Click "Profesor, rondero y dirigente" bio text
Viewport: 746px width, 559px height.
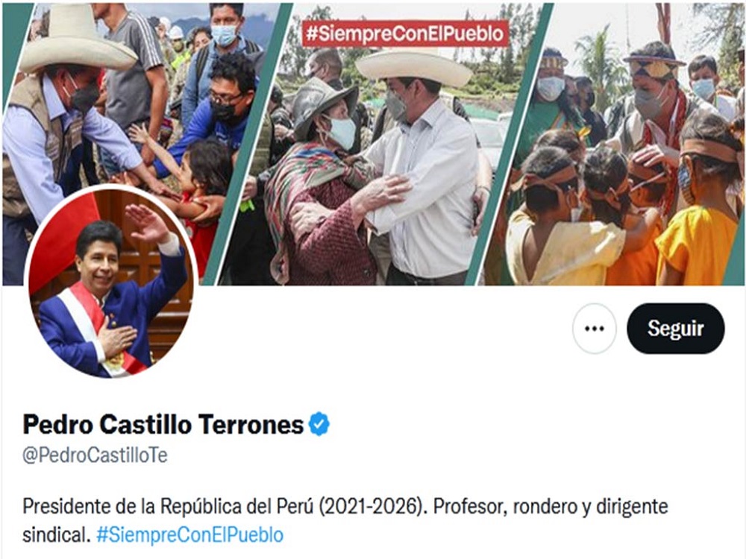(x=551, y=506)
